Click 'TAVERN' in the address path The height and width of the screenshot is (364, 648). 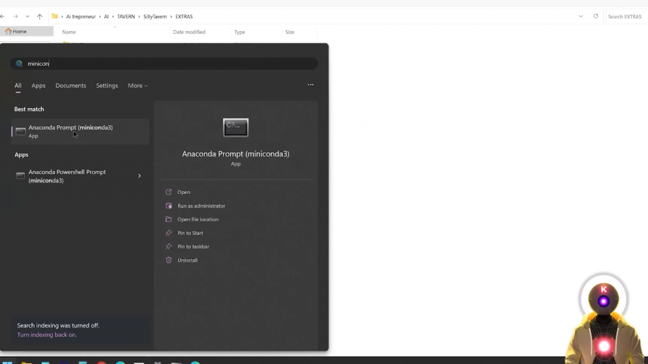point(126,16)
